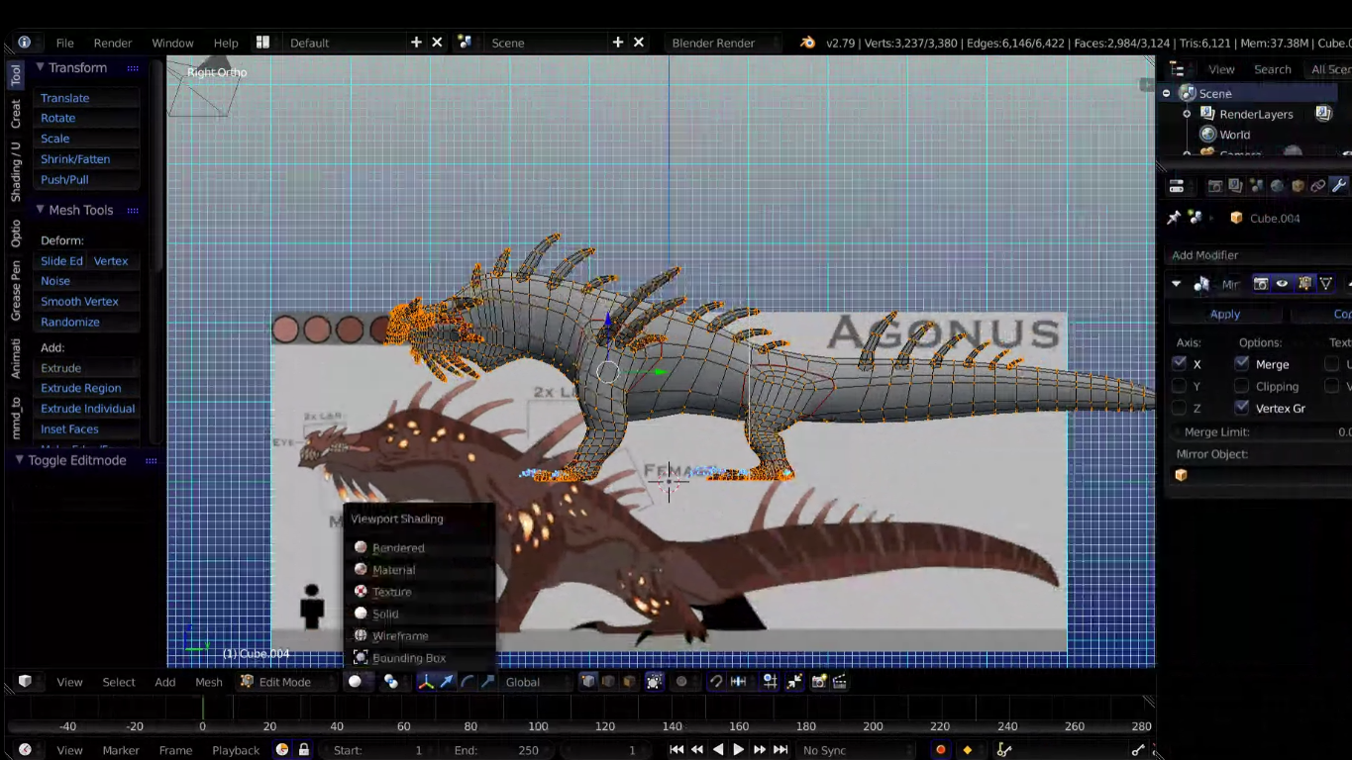Toggle Mirror modifier edit mode display
The width and height of the screenshot is (1352, 760).
point(1304,284)
